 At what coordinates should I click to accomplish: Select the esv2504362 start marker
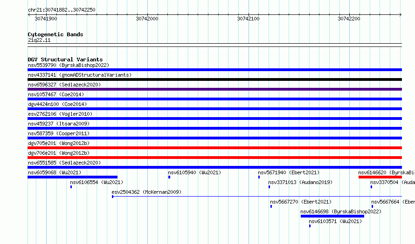click(x=112, y=197)
